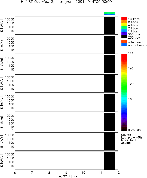Click the "7" hour tick label
The width and height of the screenshot is (147, 178).
coord(32,173)
